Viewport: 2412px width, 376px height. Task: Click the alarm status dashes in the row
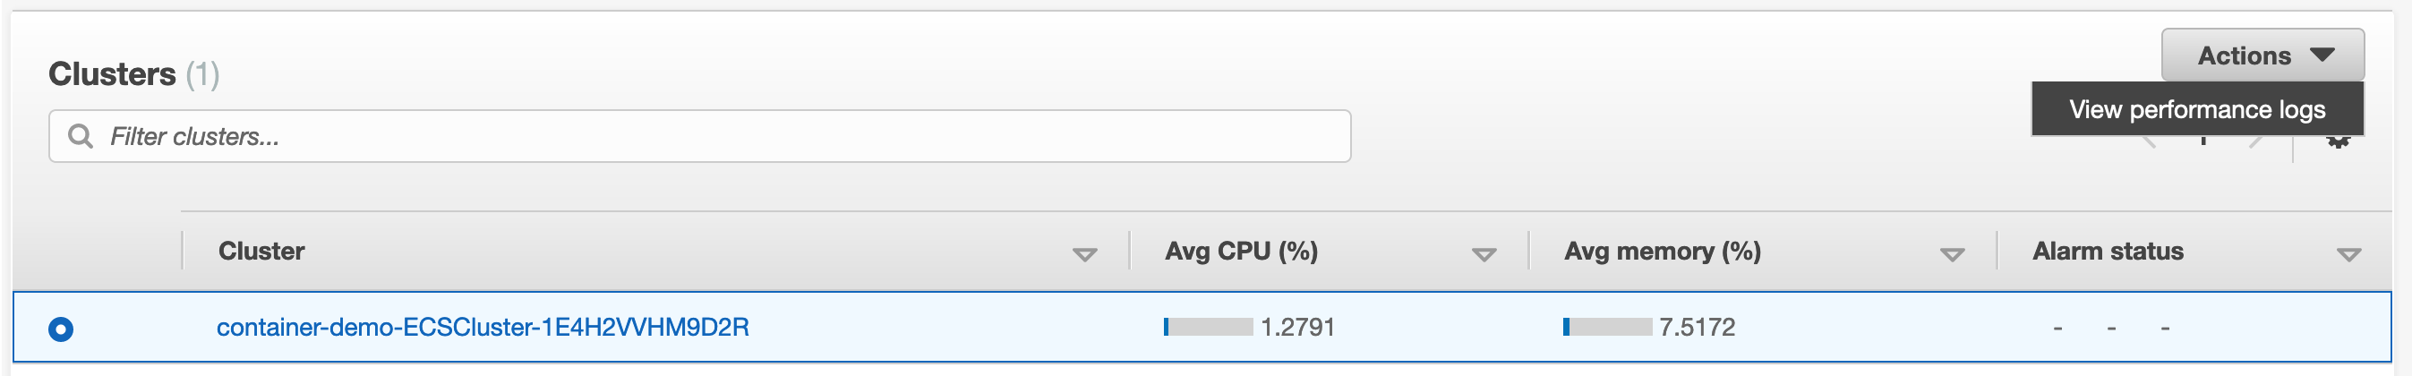pyautogui.click(x=2110, y=329)
